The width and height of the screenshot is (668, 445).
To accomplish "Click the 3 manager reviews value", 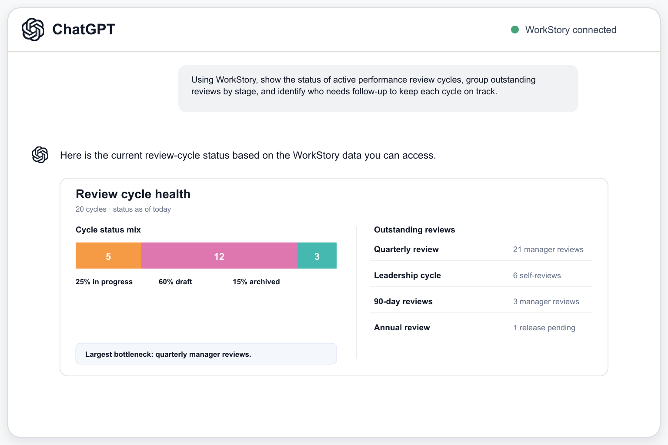I will pyautogui.click(x=546, y=302).
